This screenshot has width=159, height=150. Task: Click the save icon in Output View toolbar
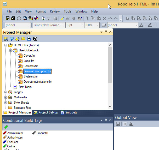(118, 124)
